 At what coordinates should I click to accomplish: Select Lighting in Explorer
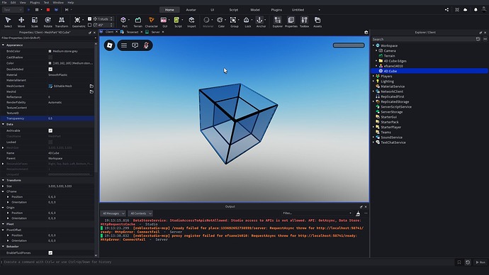(387, 82)
